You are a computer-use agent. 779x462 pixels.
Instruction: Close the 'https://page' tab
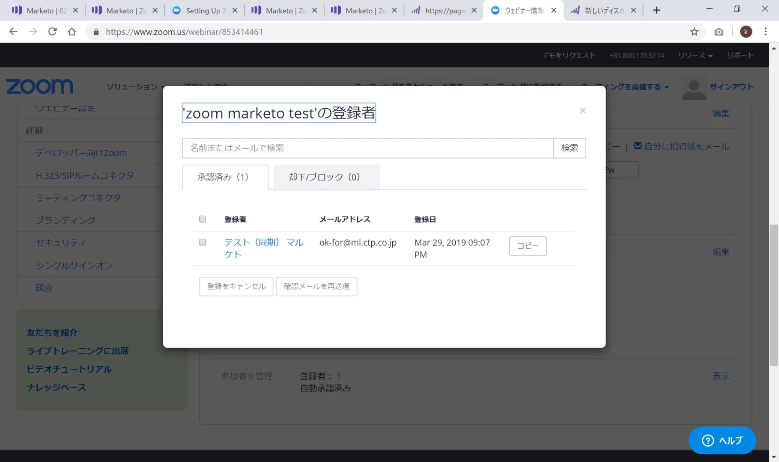pos(474,10)
